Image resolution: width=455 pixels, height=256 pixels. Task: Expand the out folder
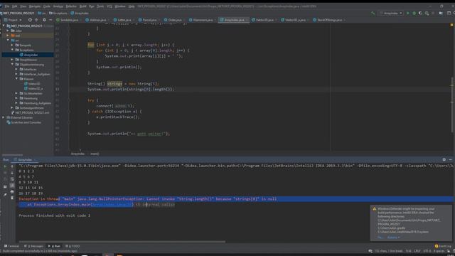coord(8,36)
